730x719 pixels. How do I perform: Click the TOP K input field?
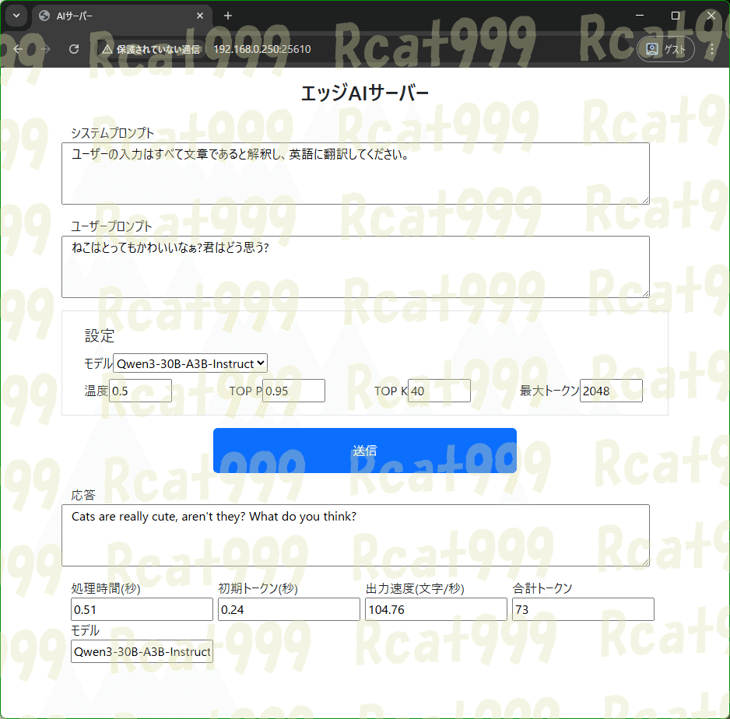pos(440,391)
